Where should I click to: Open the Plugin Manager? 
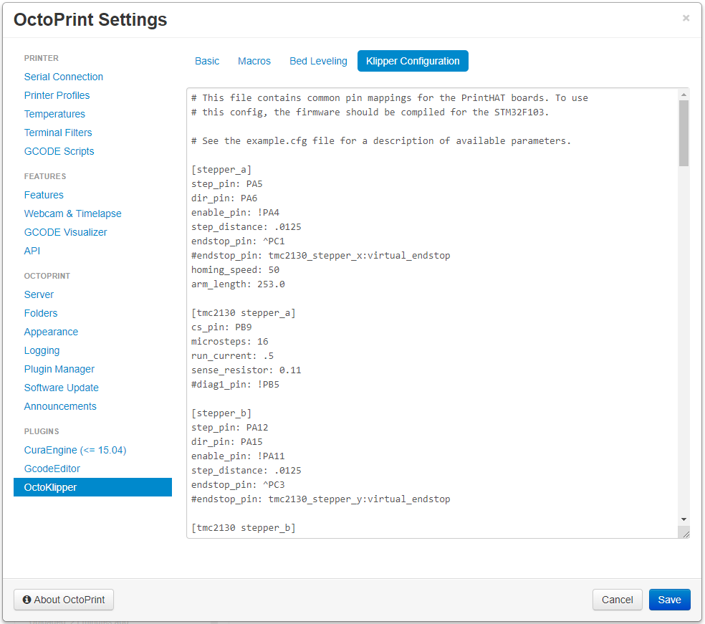coord(59,369)
